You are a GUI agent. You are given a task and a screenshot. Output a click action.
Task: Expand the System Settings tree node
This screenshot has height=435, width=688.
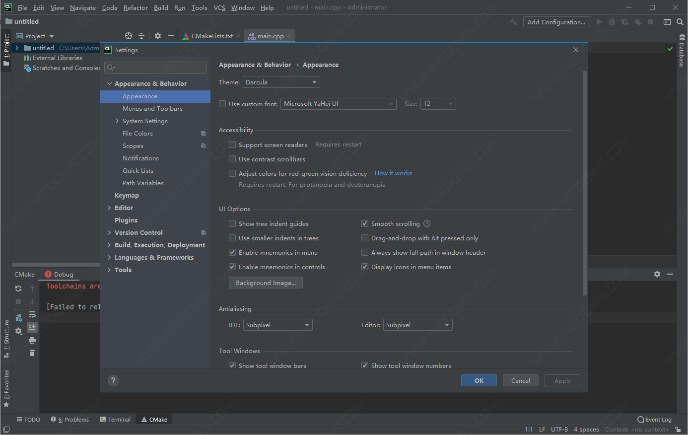click(117, 121)
